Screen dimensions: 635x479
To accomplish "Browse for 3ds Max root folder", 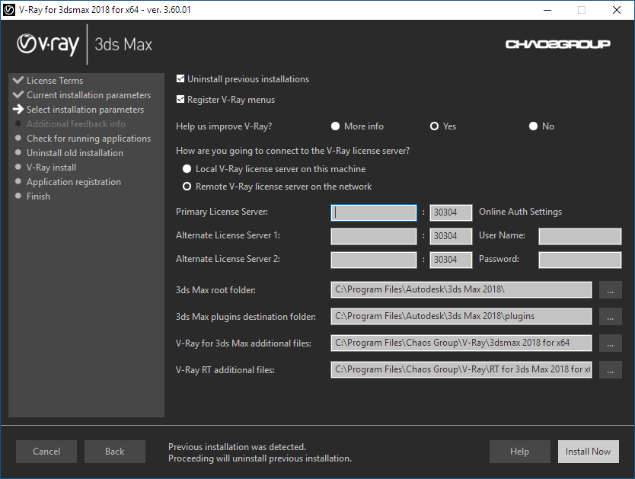I will [x=611, y=290].
